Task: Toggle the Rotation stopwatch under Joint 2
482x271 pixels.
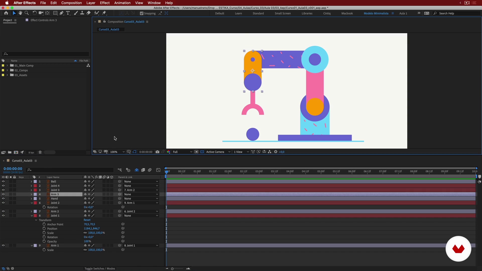Action: (44, 207)
